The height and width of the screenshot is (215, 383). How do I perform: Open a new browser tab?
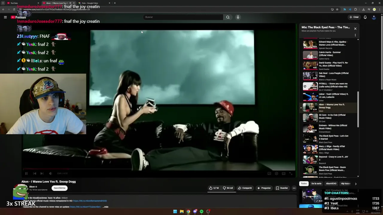(x=115, y=3)
